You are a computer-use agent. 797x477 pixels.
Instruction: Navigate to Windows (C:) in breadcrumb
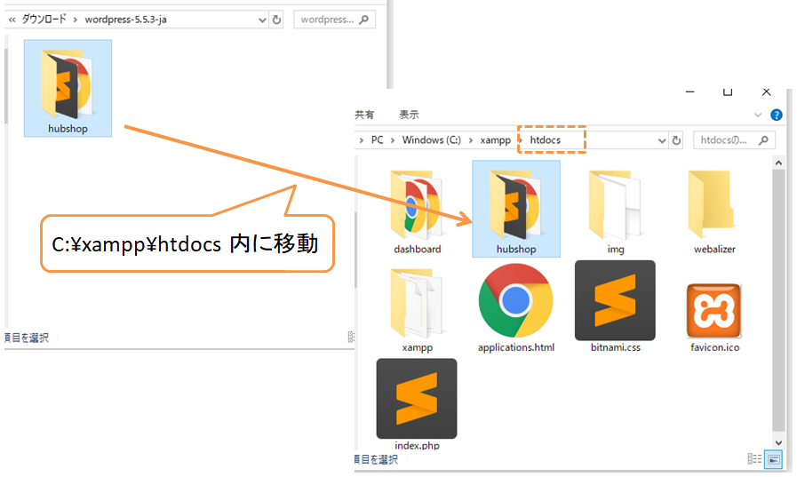coord(431,140)
